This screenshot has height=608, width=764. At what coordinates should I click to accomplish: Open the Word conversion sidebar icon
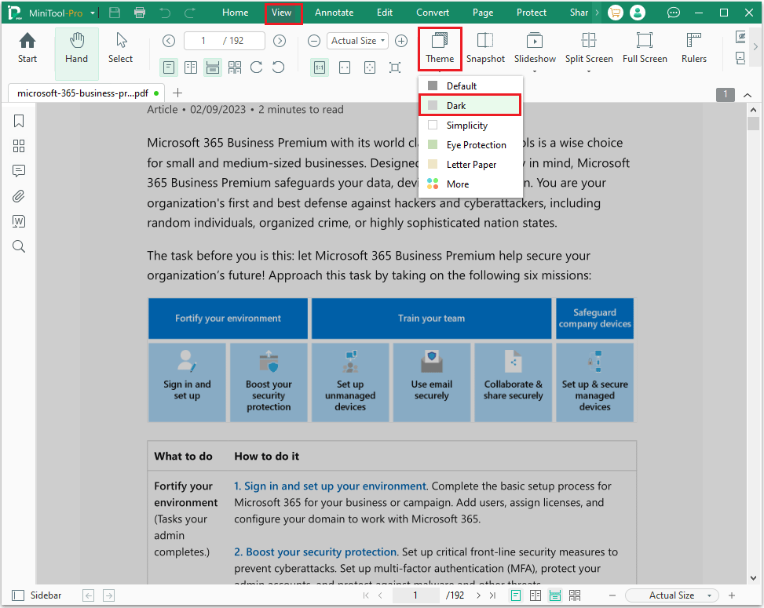(19, 221)
